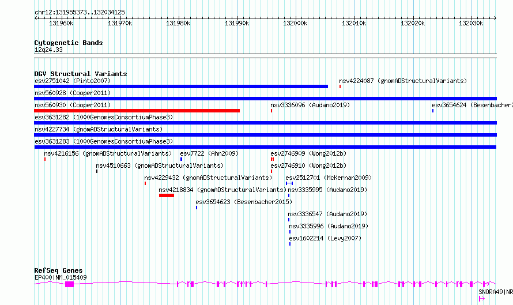Open variant nsv4227734 (gnomADStructuralVariants) label
Viewport: 513px width, 305px height.
(99, 129)
